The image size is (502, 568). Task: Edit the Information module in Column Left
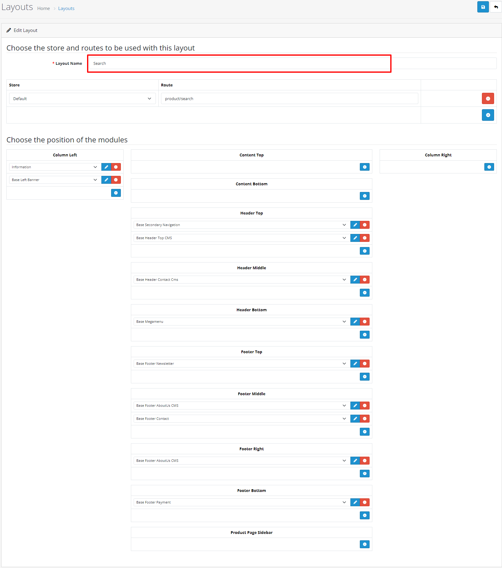tap(106, 167)
